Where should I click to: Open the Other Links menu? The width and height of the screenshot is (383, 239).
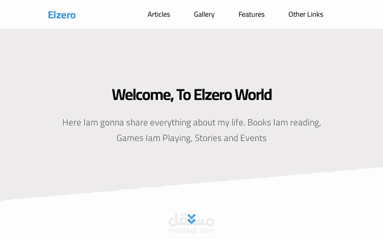click(306, 14)
